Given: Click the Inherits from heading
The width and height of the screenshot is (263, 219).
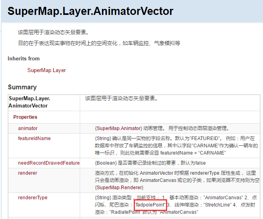Looking at the screenshot, I should [24, 58].
